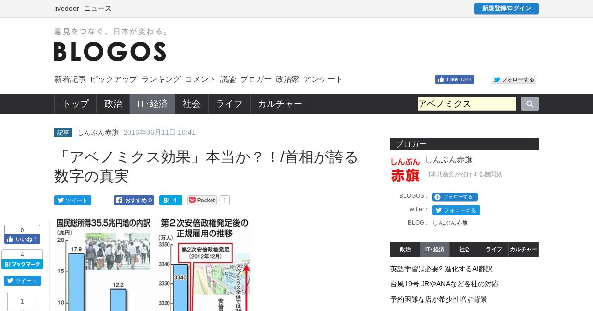Open 英語学習は必要? 進化するAI翻訳 article
Viewport: 593px width, 311px height.
[x=441, y=269]
